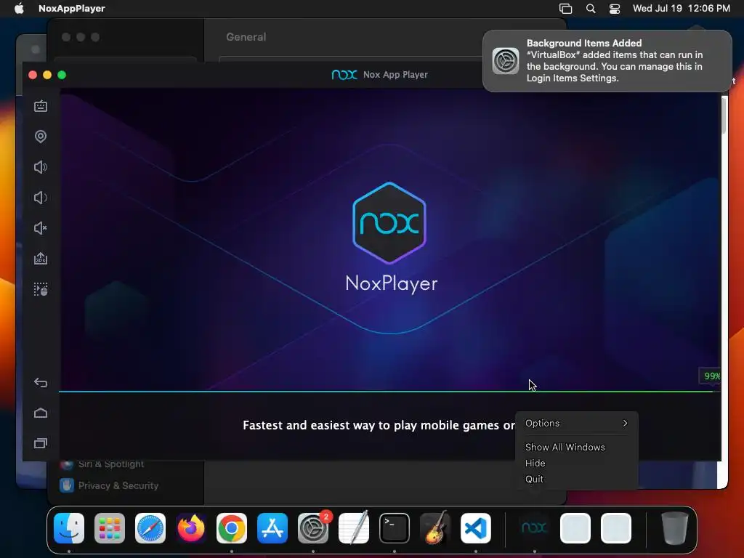The image size is (744, 558).
Task: Open the Trash in the dock
Action: pyautogui.click(x=675, y=527)
